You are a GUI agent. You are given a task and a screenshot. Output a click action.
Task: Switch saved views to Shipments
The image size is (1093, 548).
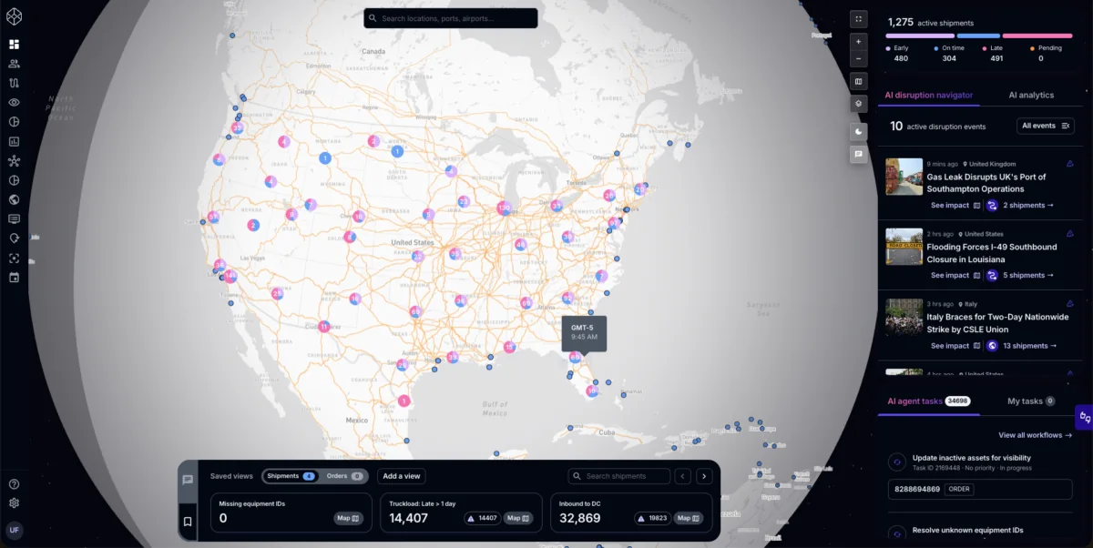click(x=290, y=476)
